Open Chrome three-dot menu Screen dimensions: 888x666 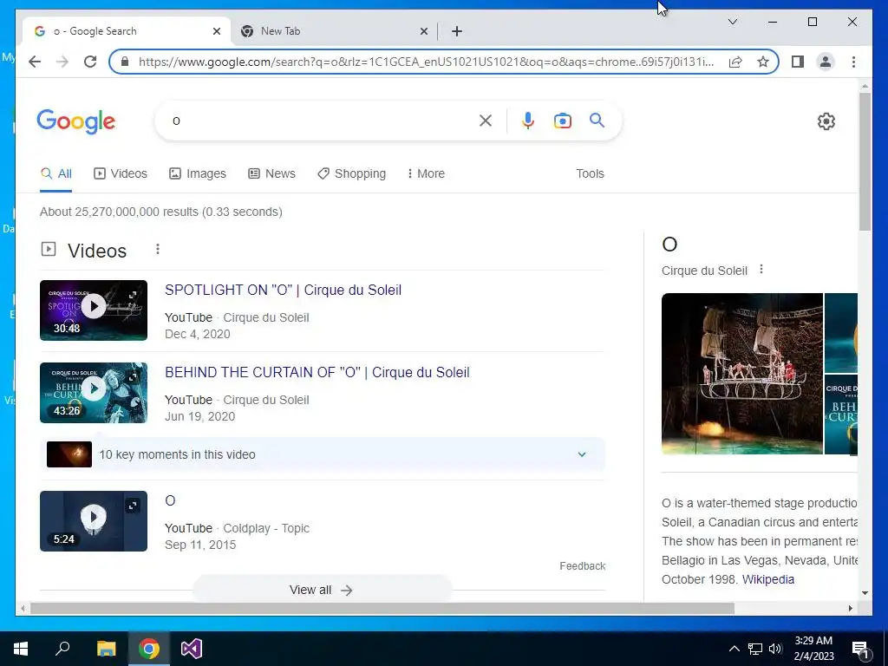853,62
